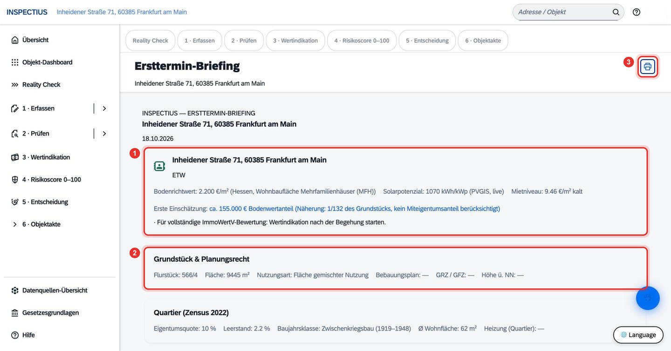Click the Wertindikation money icon in sidebar

tap(15, 157)
